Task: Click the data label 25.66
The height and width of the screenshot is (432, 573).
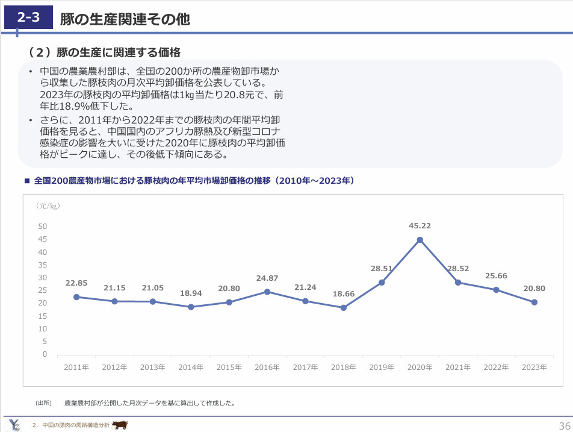Action: (x=496, y=276)
